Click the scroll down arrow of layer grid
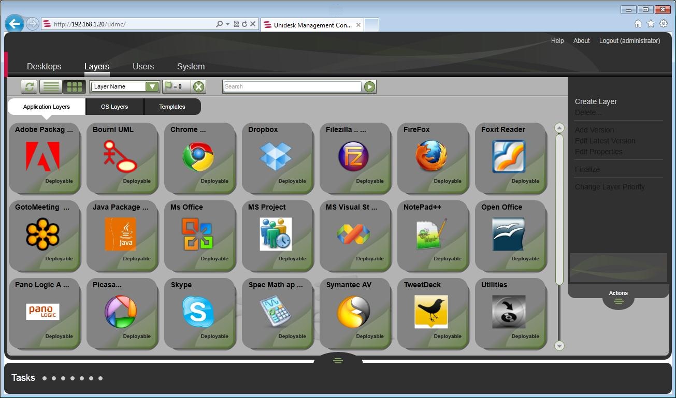The width and height of the screenshot is (676, 398). pyautogui.click(x=559, y=345)
